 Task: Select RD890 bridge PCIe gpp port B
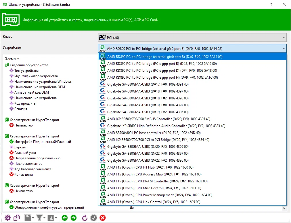(192, 64)
